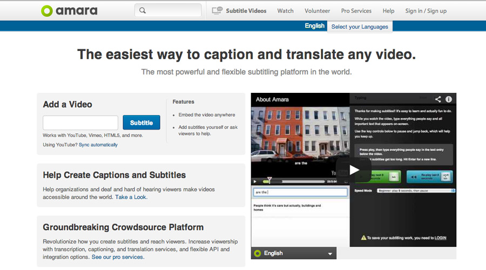The image size is (486, 270).
Task: Click the Help Create Captions and Subtitles heading
Action: 114,175
